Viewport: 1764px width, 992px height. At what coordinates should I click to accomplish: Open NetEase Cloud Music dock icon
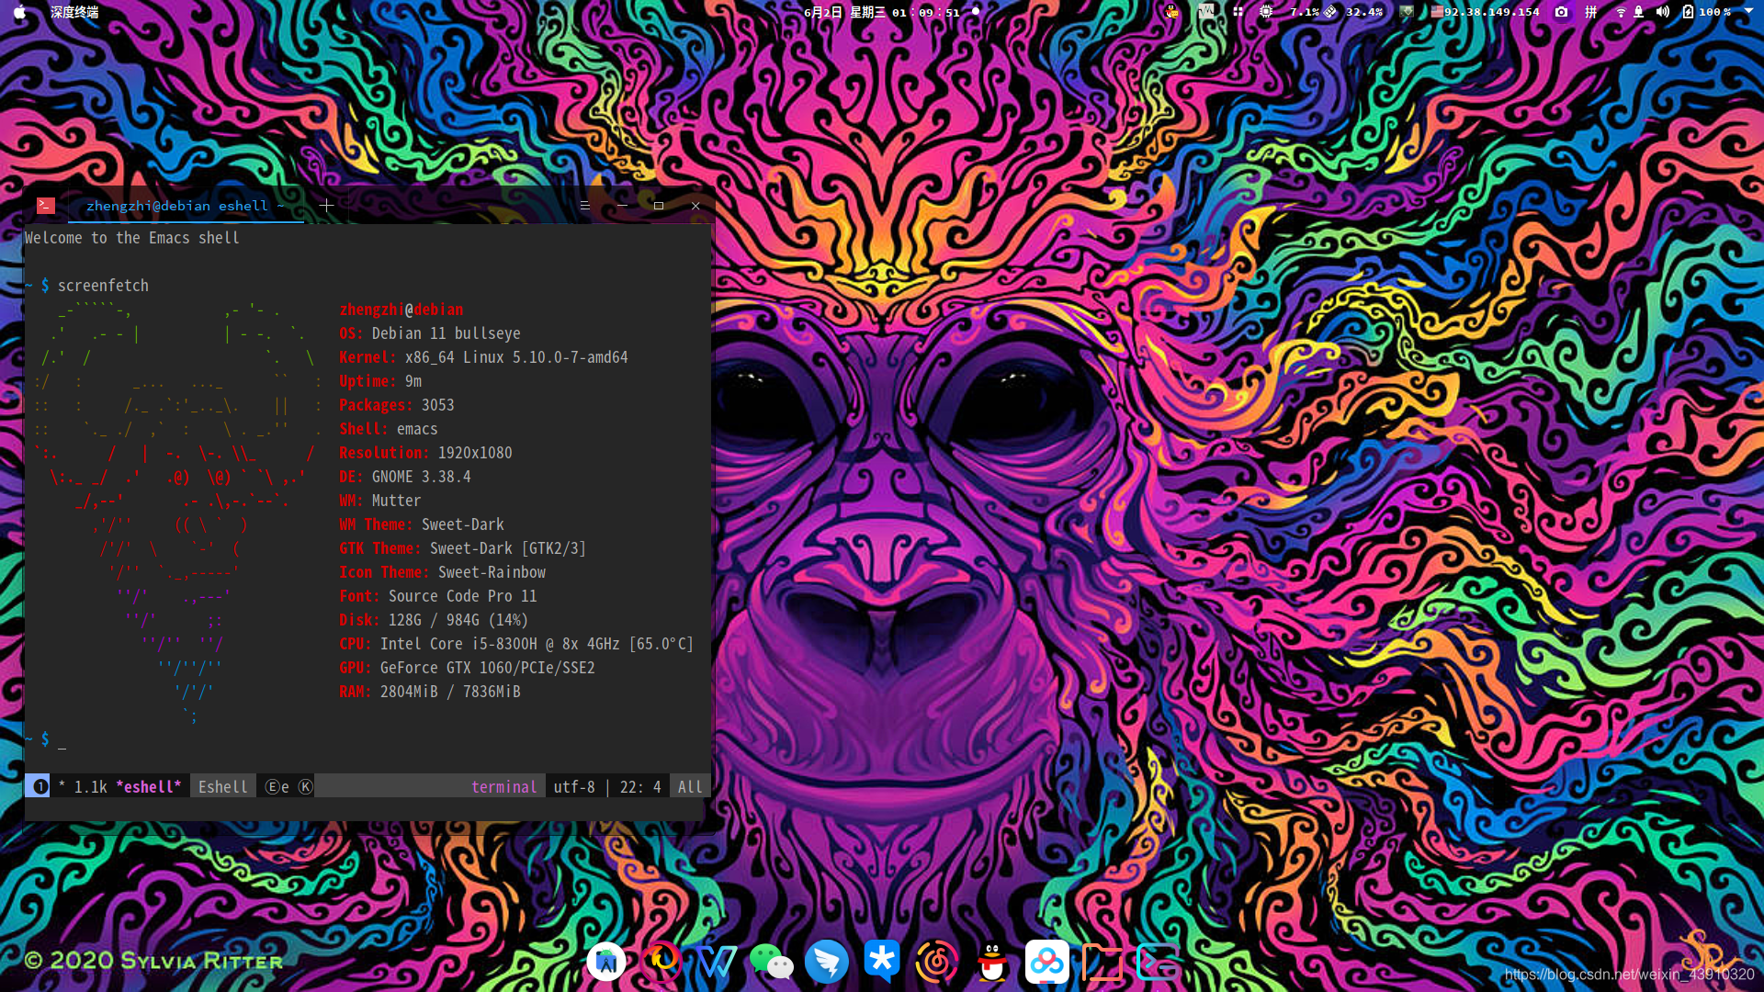tap(936, 962)
